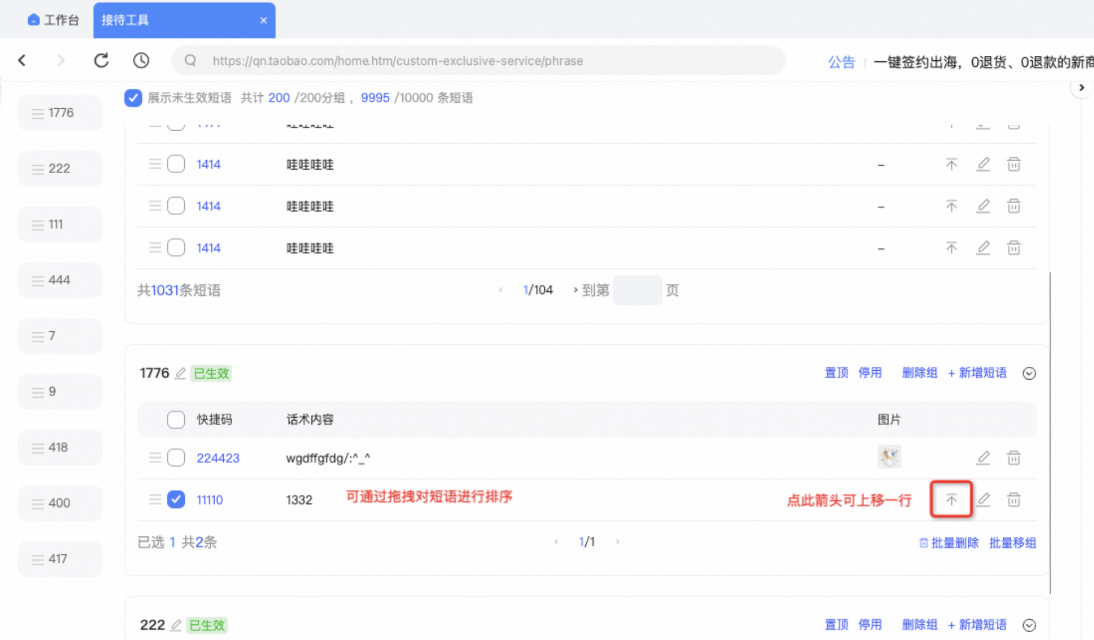The image size is (1094, 640).
Task: Click 删除组 for group 1776
Action: pyautogui.click(x=919, y=373)
